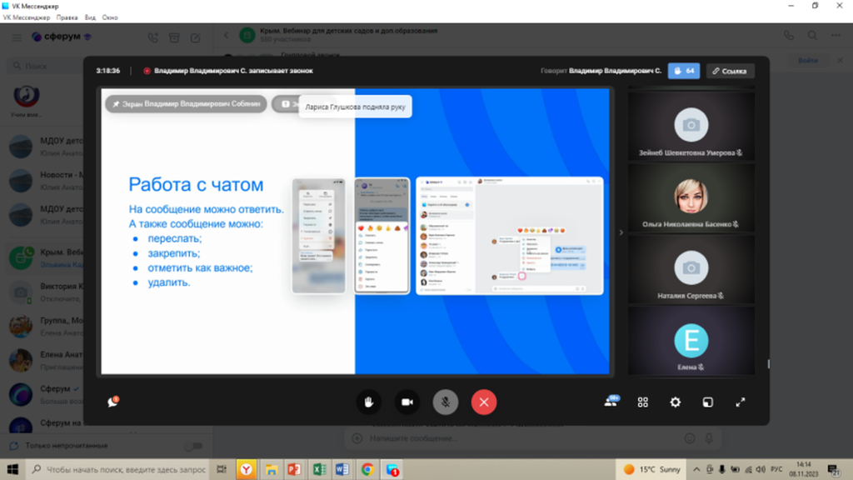
Task: Open the call chat icon
Action: (112, 402)
